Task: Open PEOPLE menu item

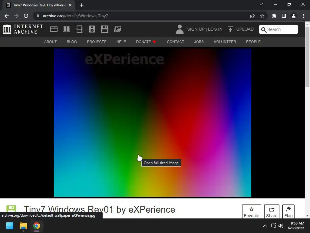Action: (253, 42)
